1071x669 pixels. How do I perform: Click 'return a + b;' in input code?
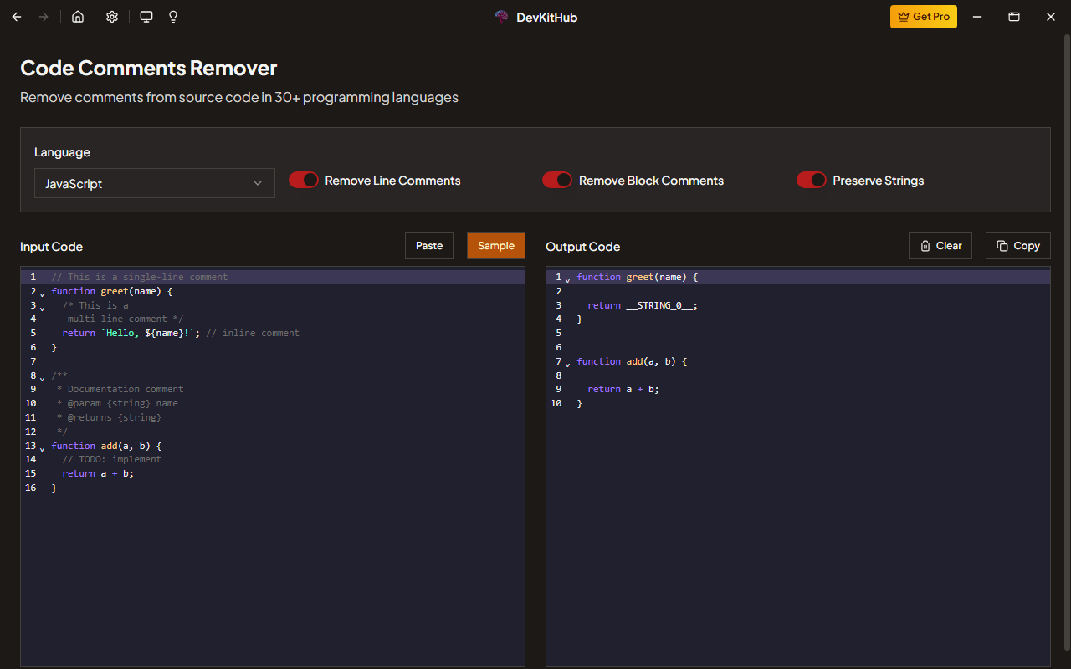pos(98,473)
